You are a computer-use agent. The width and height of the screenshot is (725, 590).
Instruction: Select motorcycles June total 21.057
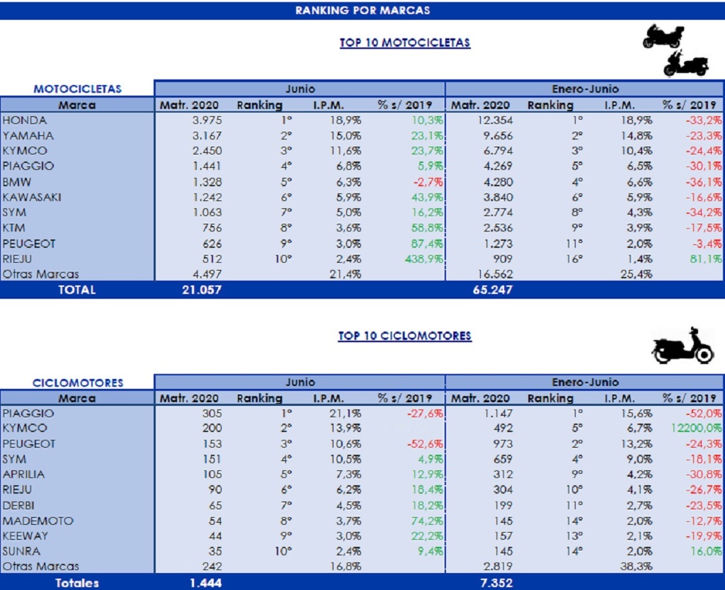click(x=202, y=290)
